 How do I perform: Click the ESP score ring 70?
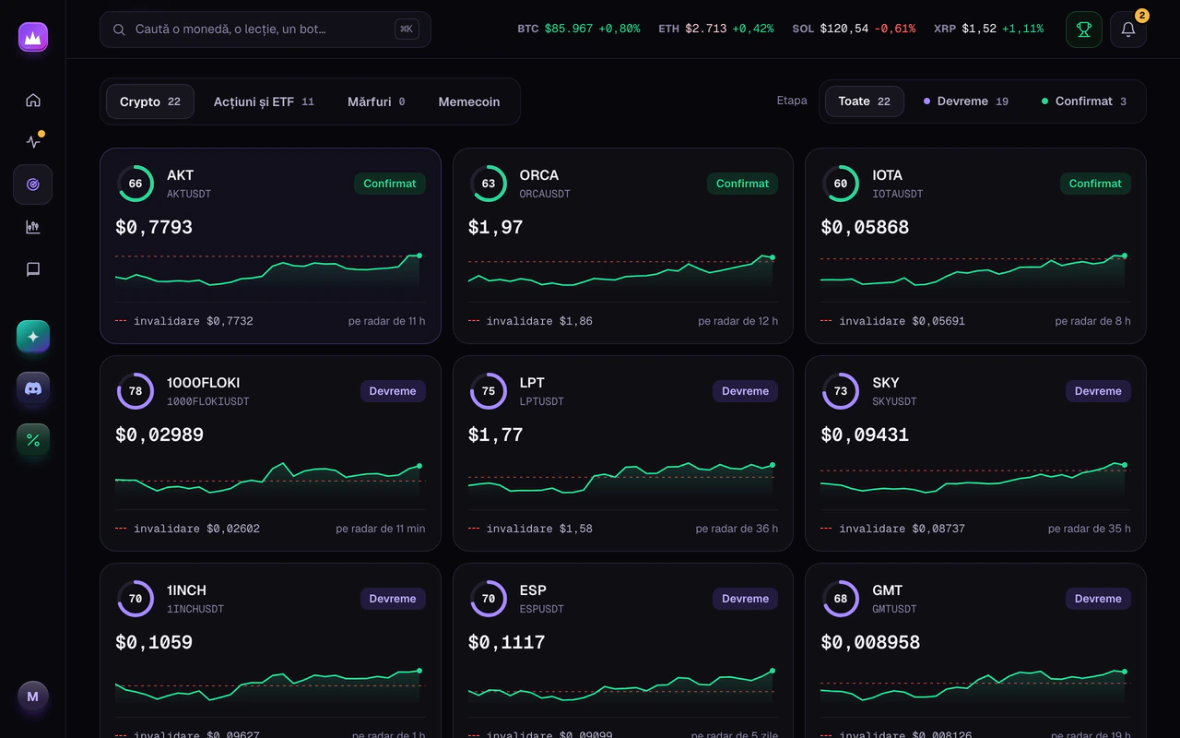(489, 599)
